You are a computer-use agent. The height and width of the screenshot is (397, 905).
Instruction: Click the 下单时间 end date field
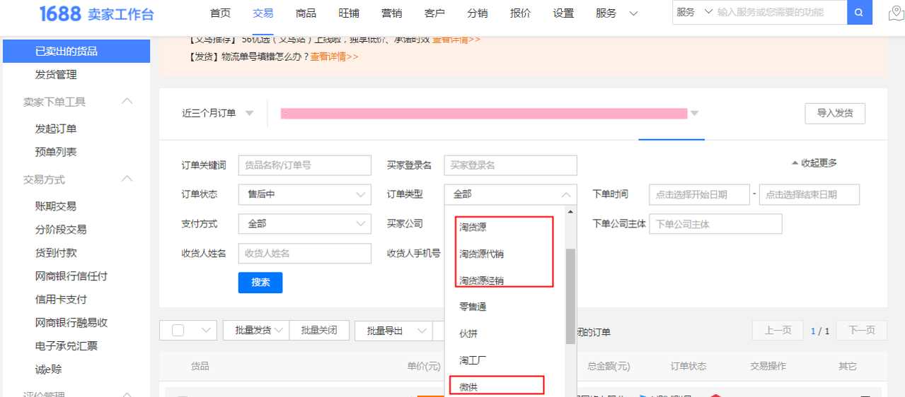(x=809, y=194)
